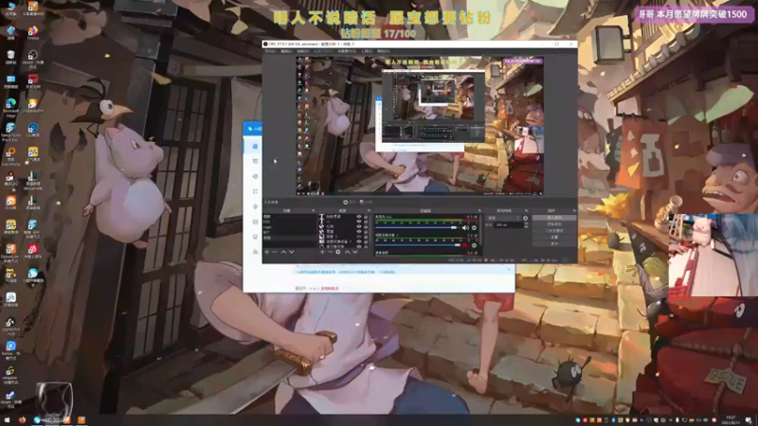Open the Everything search desktop shortcut
Screen dimensions: 758x426
click(x=10, y=155)
